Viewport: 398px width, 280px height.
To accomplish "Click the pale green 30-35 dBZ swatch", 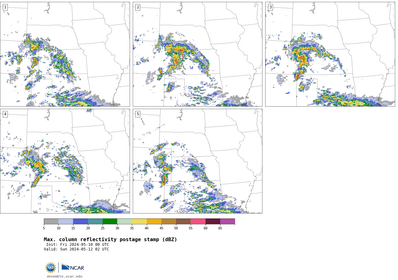I will click(x=124, y=221).
